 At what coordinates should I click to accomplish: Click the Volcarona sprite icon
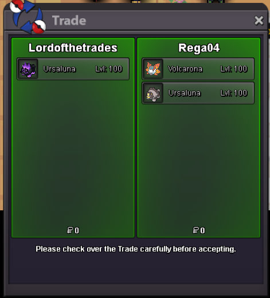pos(153,69)
